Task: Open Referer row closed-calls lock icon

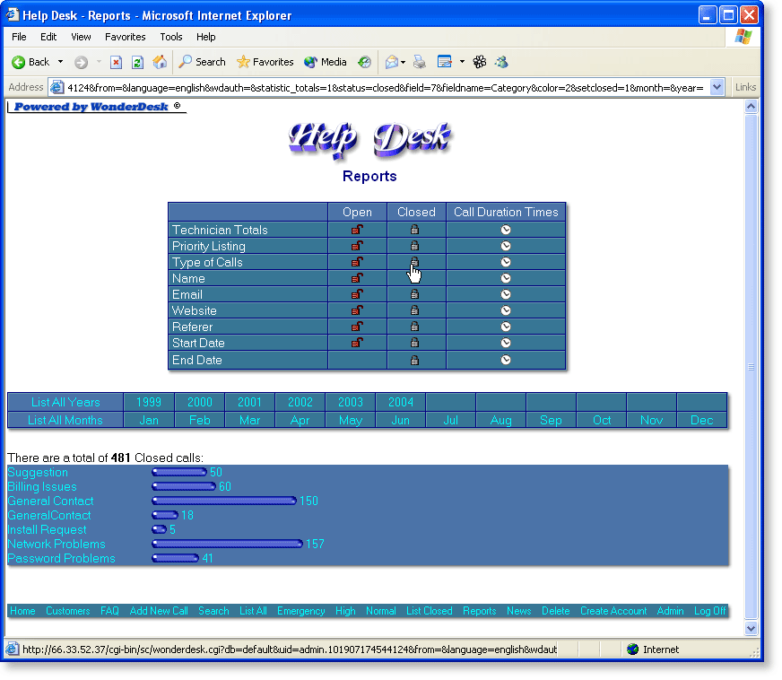Action: point(414,327)
